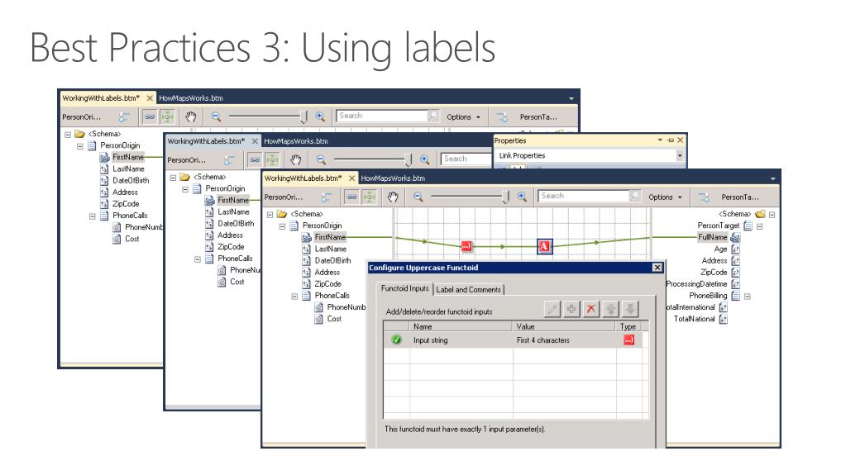Viewport: 846px width, 475px height.
Task: Click the search magnifier button in the back-left window
Action: [x=433, y=116]
